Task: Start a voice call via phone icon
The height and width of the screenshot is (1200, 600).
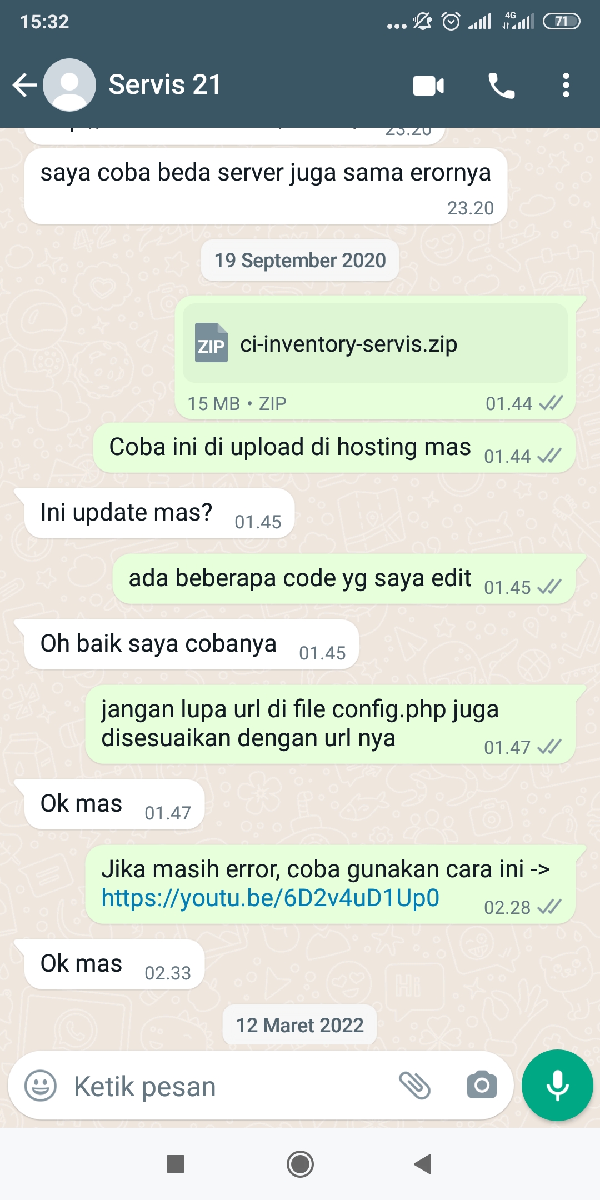Action: coord(501,86)
